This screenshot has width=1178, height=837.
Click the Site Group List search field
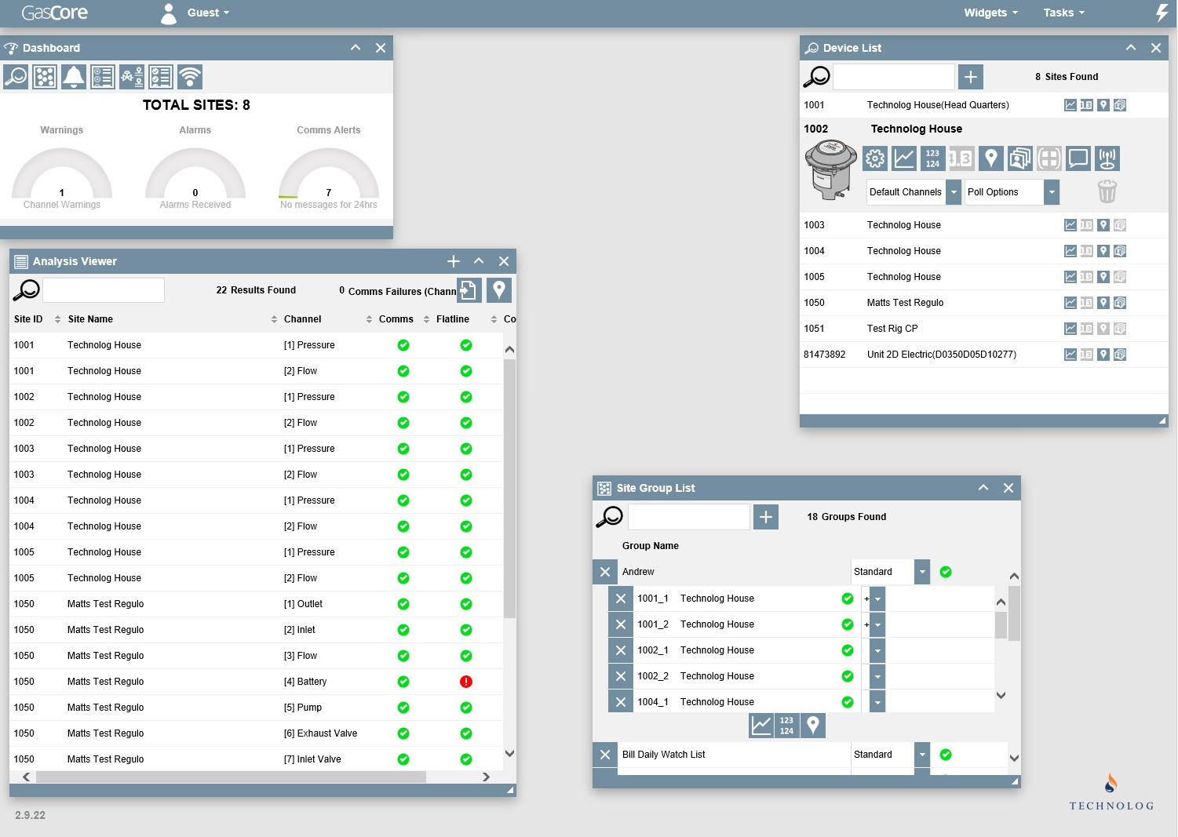(689, 517)
